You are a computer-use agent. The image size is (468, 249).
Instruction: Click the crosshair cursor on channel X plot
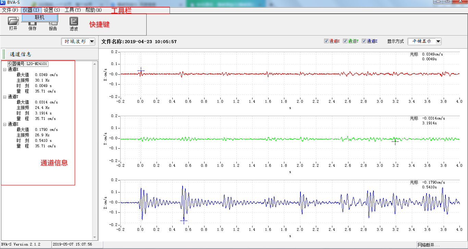(140, 71)
